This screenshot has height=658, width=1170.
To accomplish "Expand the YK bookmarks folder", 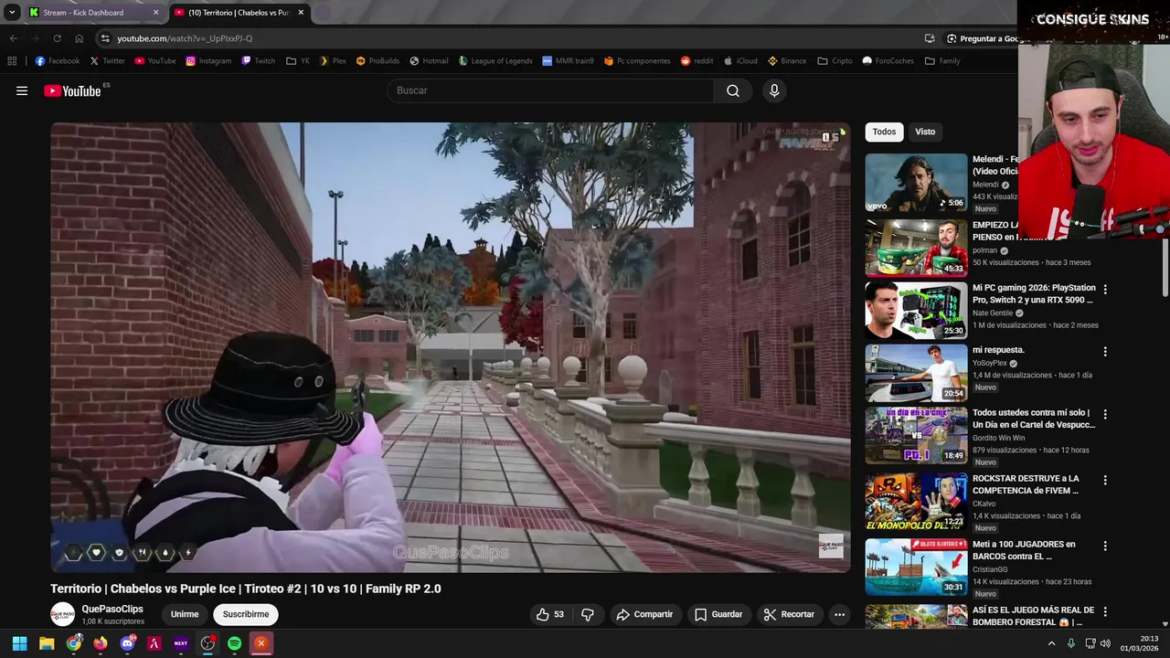I will click(x=298, y=61).
